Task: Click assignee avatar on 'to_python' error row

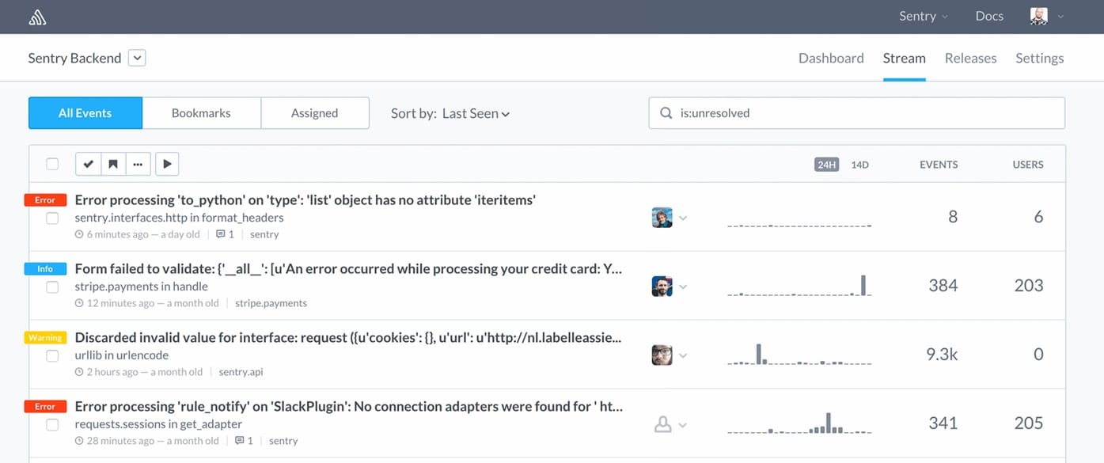Action: pyautogui.click(x=662, y=218)
